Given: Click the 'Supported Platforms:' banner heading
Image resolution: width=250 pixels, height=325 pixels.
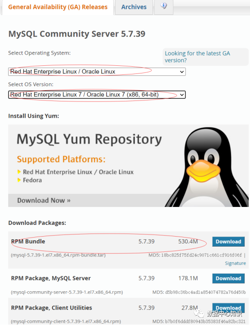Looking at the screenshot, I should click(x=61, y=160).
